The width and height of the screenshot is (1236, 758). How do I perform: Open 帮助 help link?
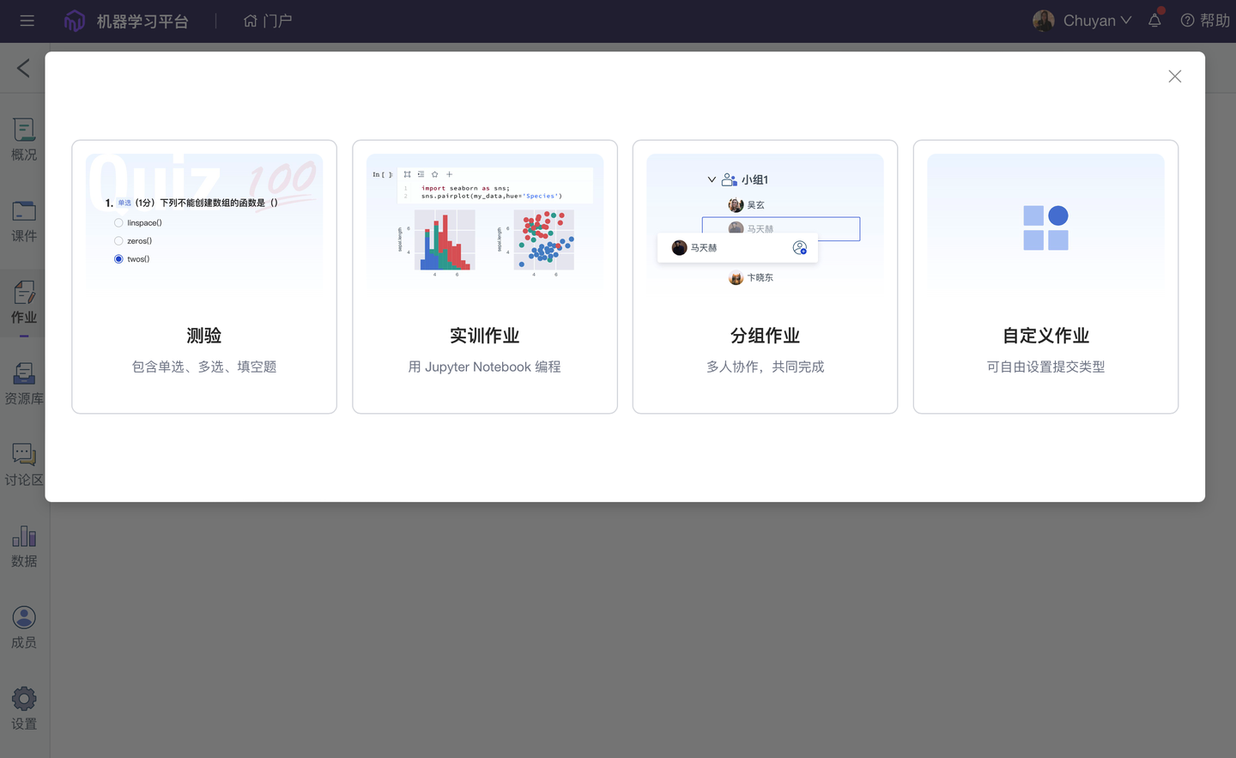click(1205, 21)
